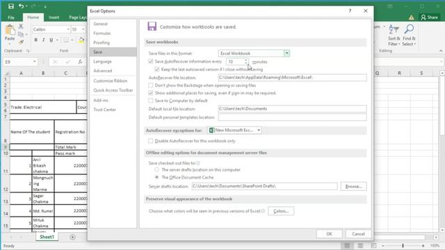This screenshot has width=445, height=250.
Task: Toggle Italic formatting in ribbon
Action: [x=43, y=40]
